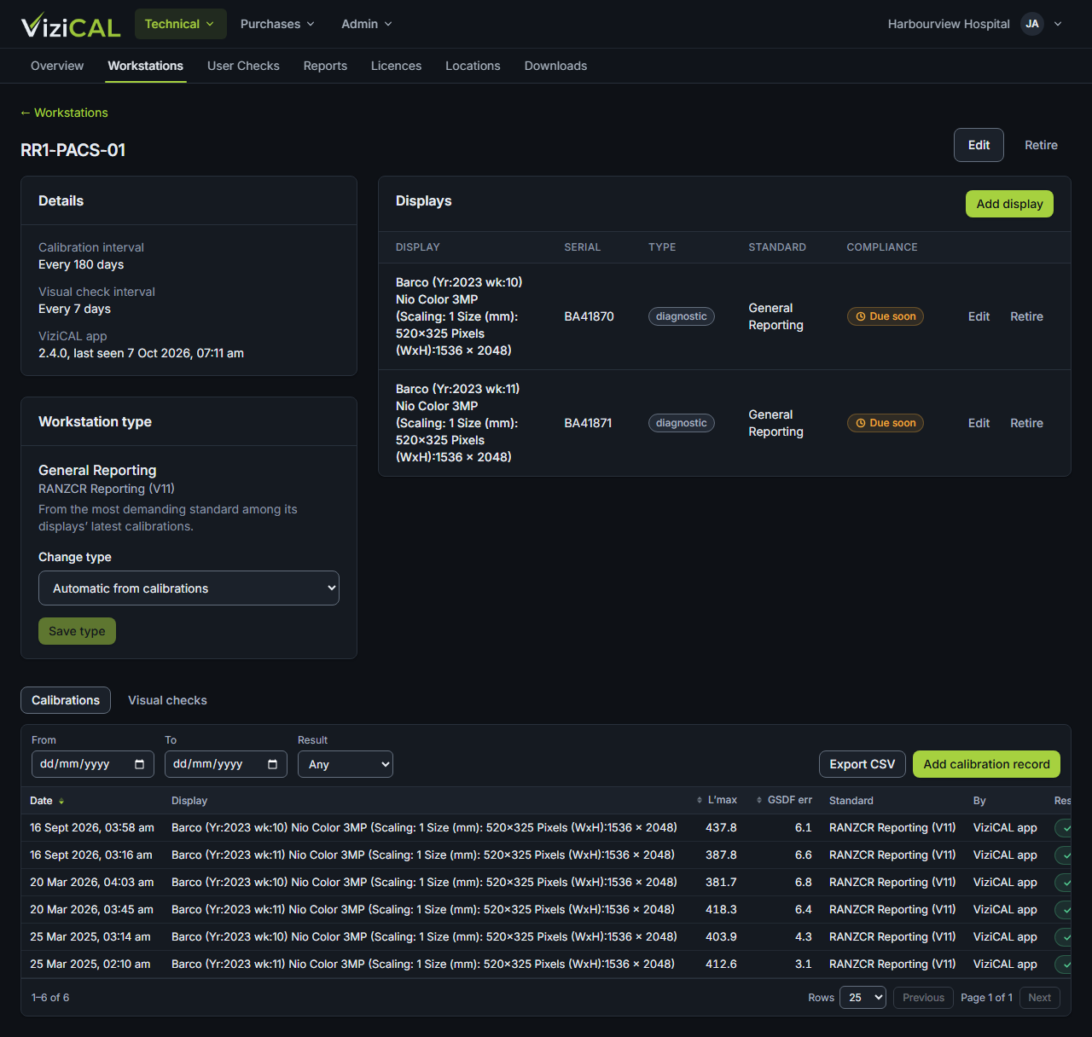Viewport: 1092px width, 1037px height.
Task: Click the Next page button
Action: tap(1039, 998)
